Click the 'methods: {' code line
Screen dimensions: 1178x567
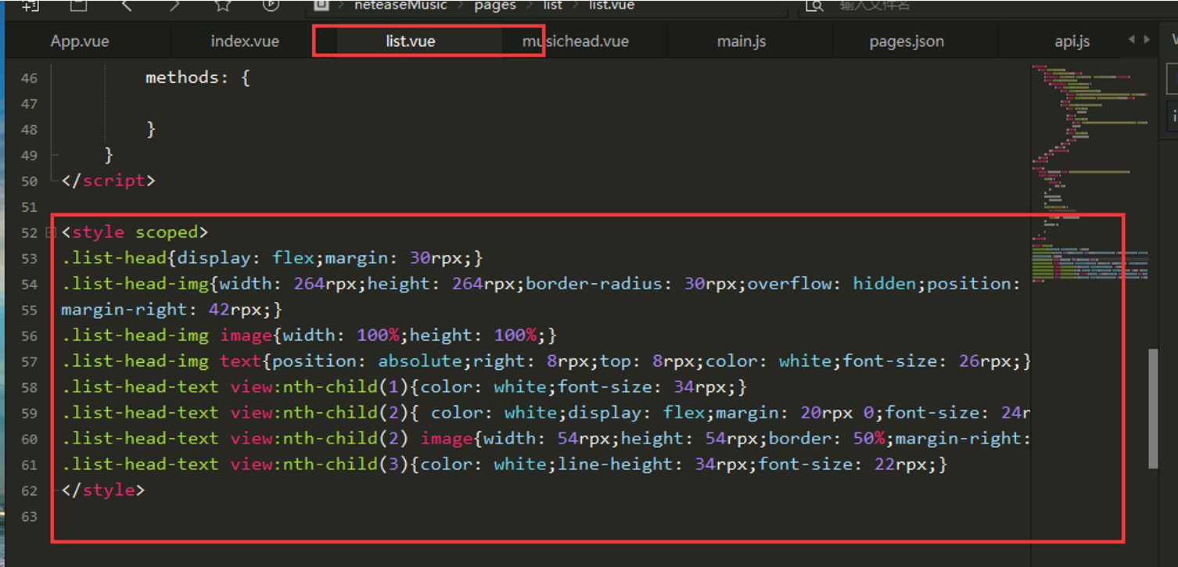198,77
